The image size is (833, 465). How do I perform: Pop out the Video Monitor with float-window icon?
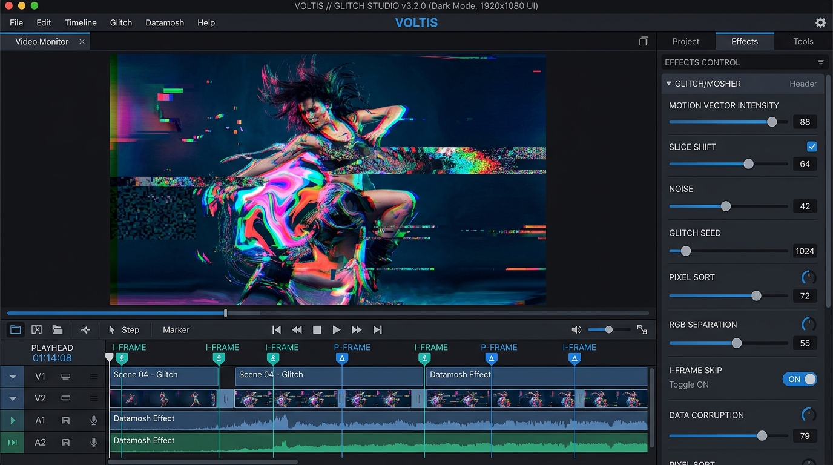pyautogui.click(x=644, y=41)
